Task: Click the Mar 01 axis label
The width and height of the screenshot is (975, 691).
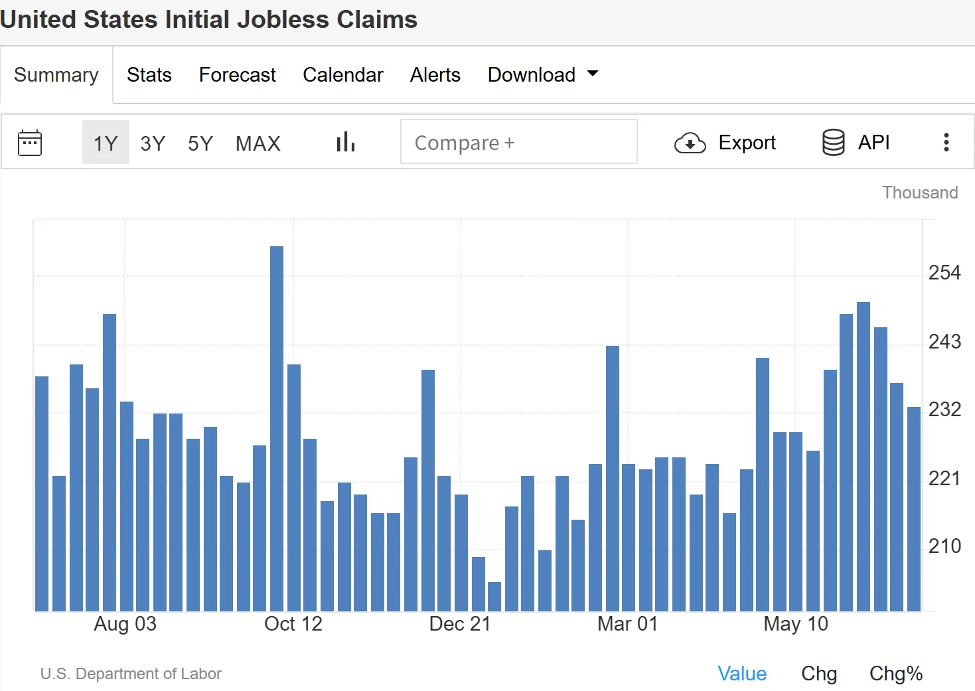Action: pyautogui.click(x=628, y=624)
